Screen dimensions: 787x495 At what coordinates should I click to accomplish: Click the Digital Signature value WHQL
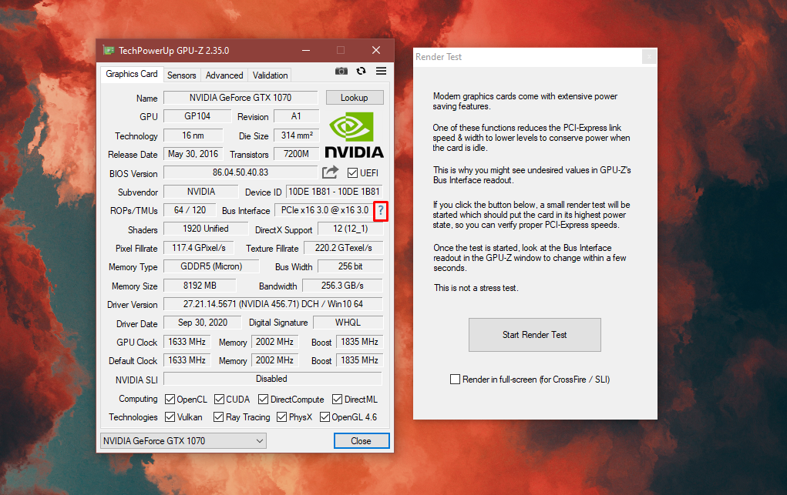(348, 323)
